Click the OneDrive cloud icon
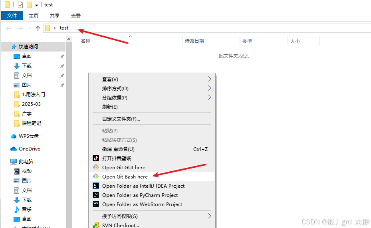This screenshot has width=371, height=228. 14,149
